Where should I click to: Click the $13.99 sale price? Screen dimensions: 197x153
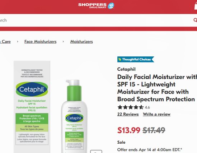coord(129,130)
